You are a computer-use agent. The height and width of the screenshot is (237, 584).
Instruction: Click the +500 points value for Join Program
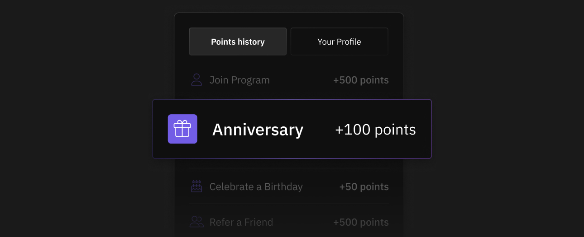pos(361,80)
